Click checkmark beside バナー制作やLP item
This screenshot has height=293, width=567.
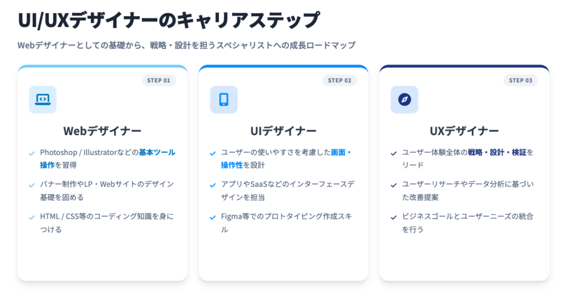32,185
